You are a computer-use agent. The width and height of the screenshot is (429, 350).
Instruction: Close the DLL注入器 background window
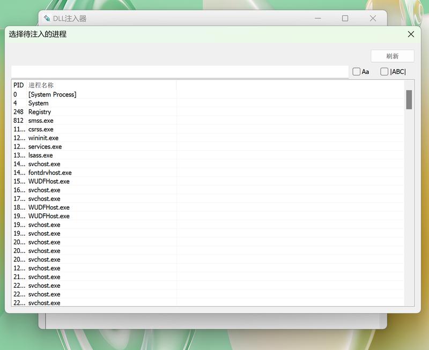[x=373, y=18]
